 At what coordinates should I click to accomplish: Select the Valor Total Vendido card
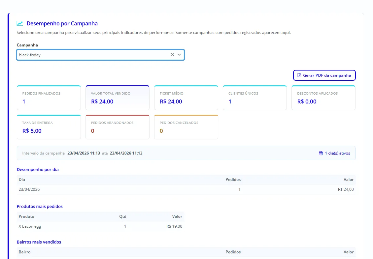pos(118,98)
